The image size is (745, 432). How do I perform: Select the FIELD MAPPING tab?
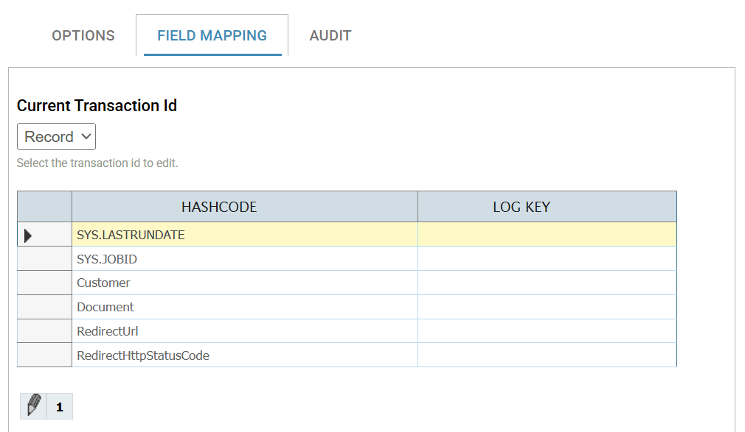pyautogui.click(x=212, y=35)
